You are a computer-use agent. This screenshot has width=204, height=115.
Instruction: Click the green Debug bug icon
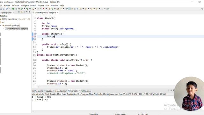click(16, 9)
